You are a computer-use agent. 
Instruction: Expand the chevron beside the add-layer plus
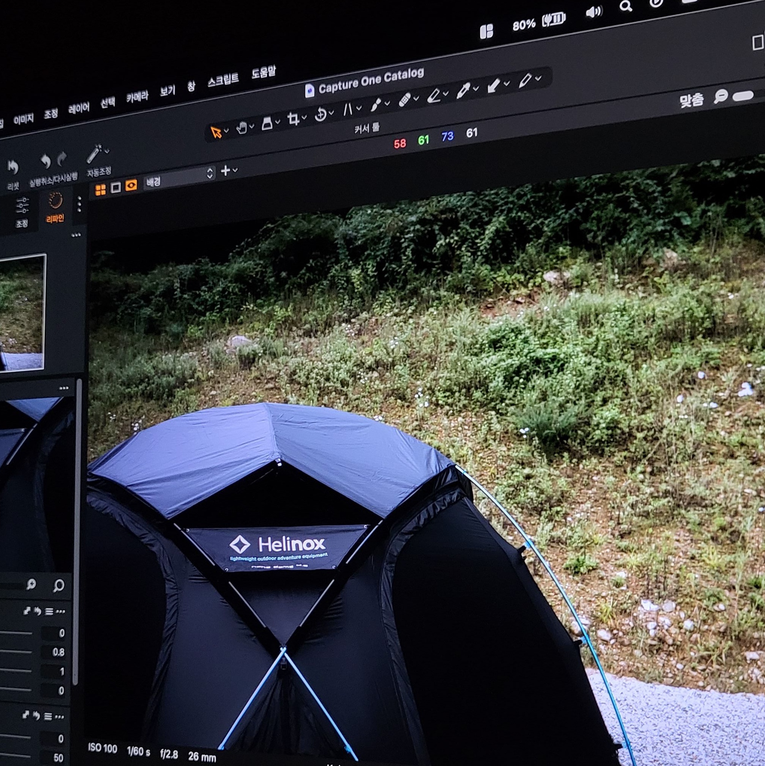235,170
